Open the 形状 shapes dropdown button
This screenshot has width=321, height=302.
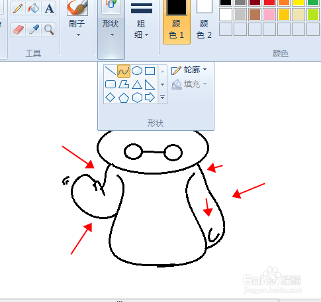tap(111, 29)
